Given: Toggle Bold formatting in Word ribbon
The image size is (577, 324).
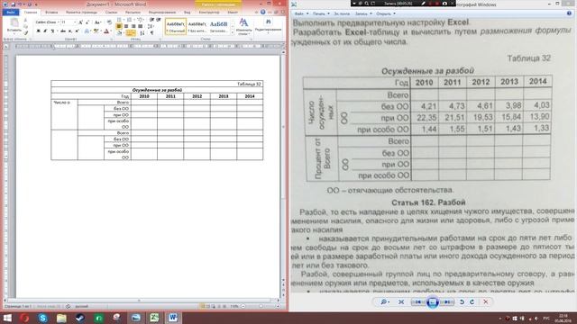Looking at the screenshot, I should [x=38, y=31].
